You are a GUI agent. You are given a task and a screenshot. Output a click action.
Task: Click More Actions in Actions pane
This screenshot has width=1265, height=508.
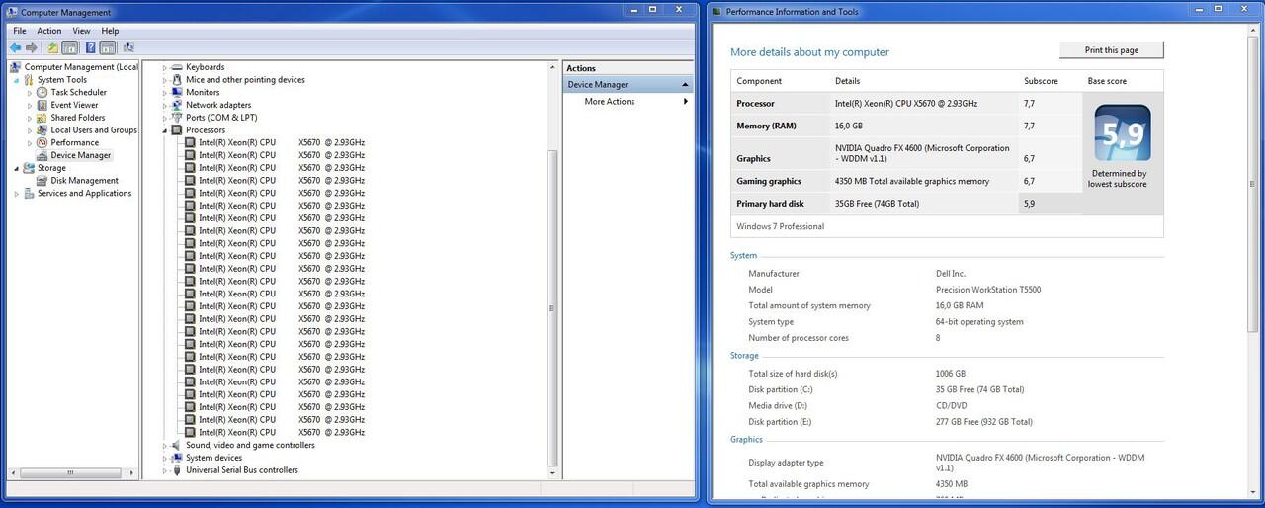(610, 102)
